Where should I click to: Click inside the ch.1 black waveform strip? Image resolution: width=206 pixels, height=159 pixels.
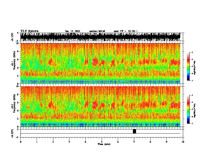point(100,37)
